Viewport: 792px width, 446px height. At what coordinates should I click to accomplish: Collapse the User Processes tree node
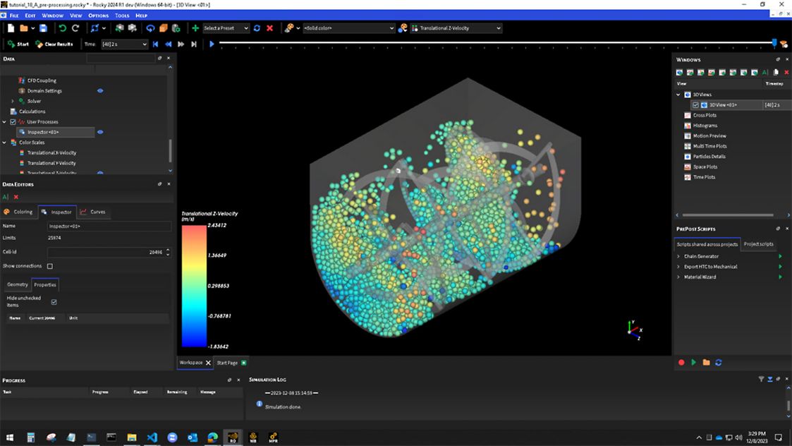[4, 122]
